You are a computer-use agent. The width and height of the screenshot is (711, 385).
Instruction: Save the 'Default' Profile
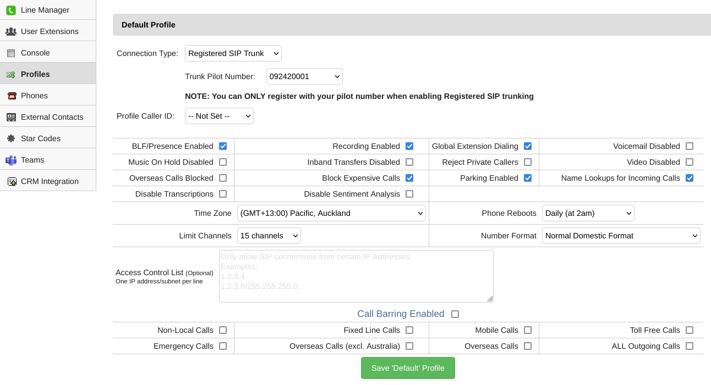pyautogui.click(x=408, y=368)
